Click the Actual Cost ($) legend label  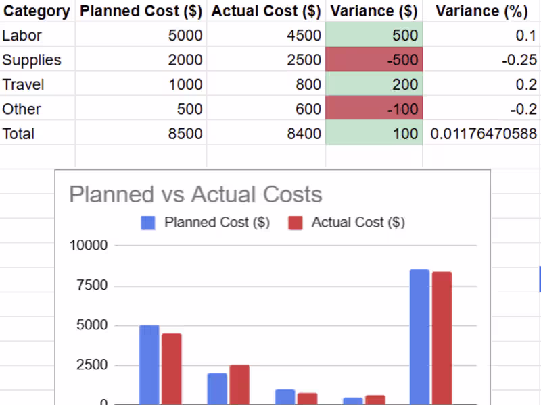pyautogui.click(x=358, y=223)
